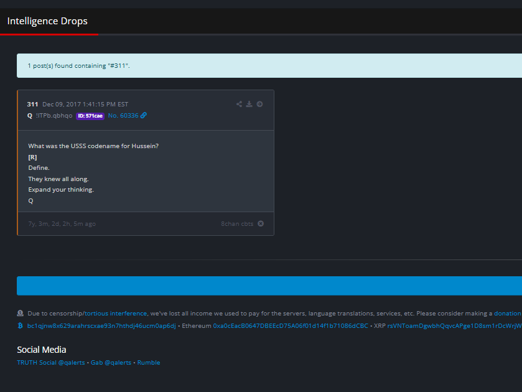Click the ID: 571cae purple badge
The width and height of the screenshot is (522, 392).
point(90,116)
